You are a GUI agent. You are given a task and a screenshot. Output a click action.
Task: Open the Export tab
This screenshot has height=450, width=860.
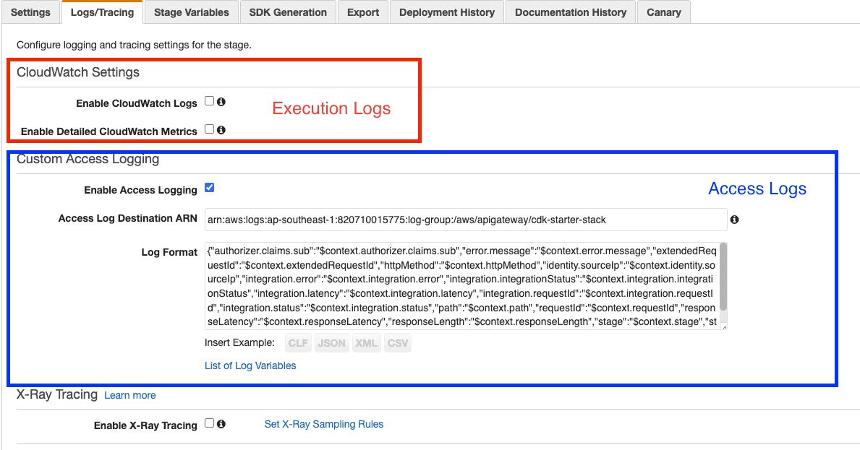[362, 12]
